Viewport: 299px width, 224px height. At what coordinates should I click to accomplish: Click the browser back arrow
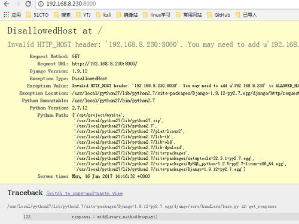tap(7, 4)
